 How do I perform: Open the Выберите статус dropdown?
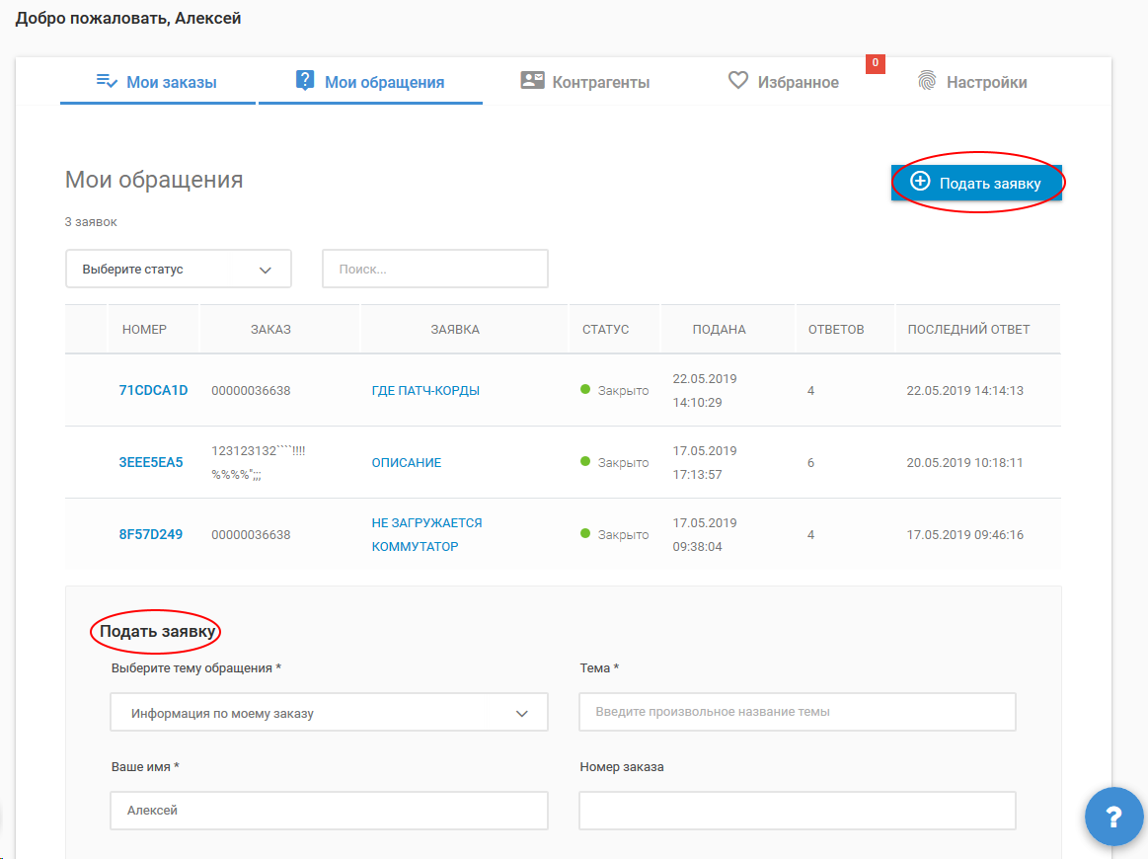click(179, 269)
